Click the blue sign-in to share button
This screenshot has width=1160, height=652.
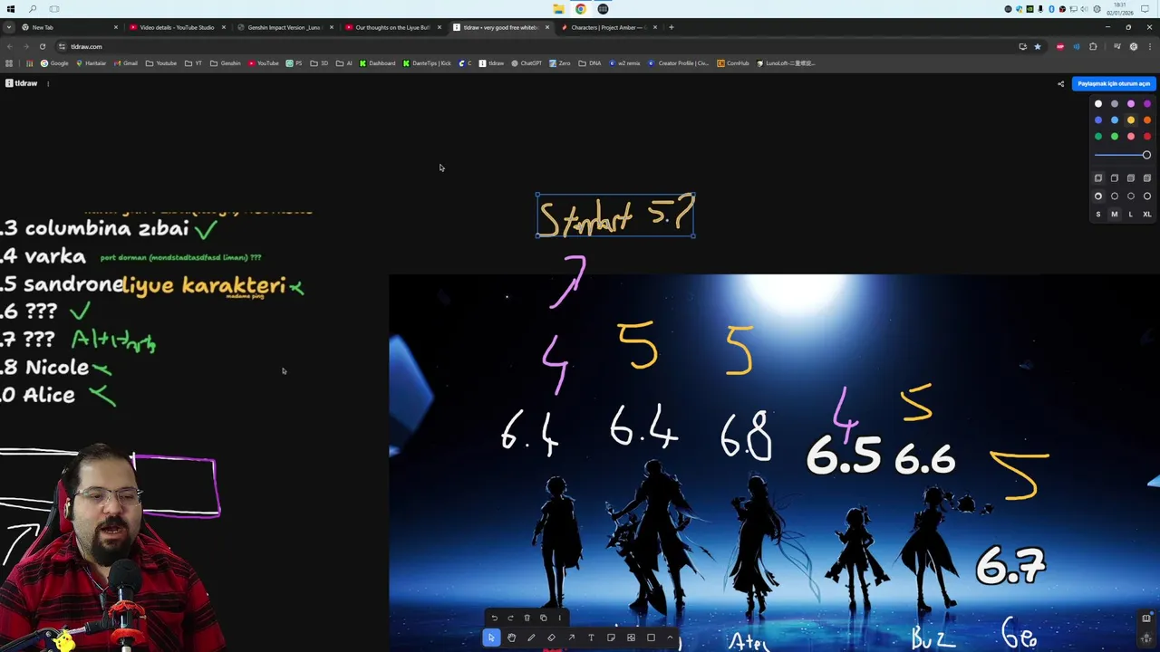tap(1114, 83)
